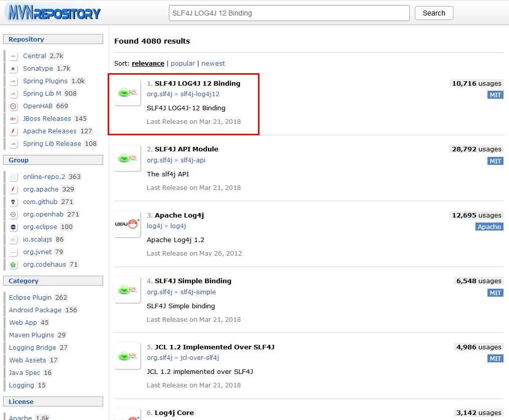Screen dimensions: 509x420
Task: Filter by Spring Plugins repository
Action: click(x=45, y=81)
